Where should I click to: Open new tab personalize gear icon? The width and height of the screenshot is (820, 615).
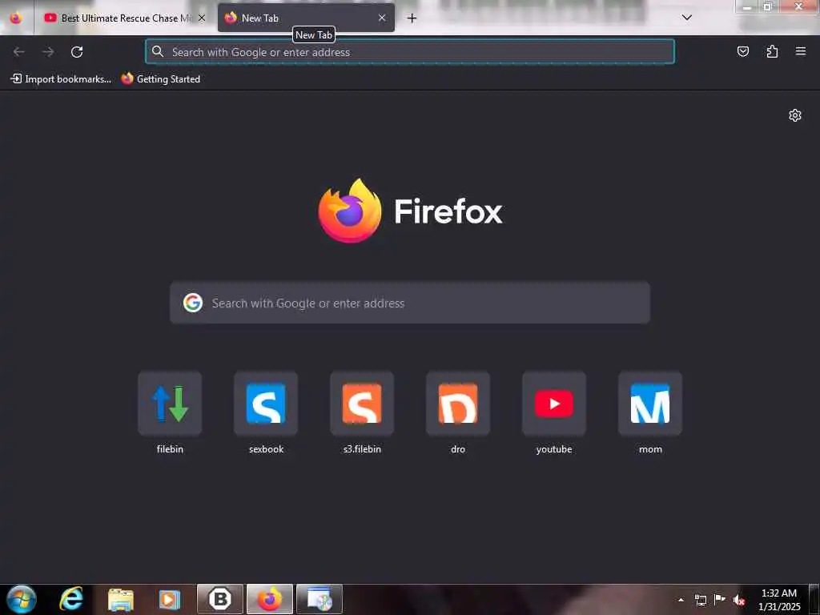point(795,115)
